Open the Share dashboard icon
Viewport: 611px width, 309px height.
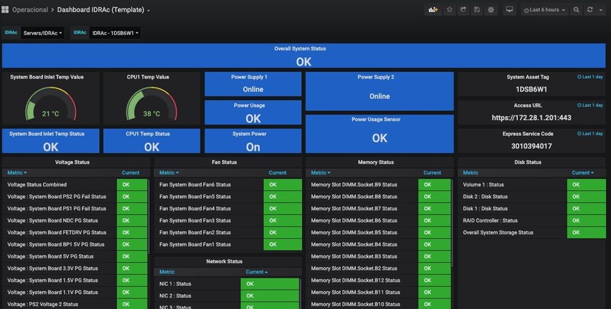pos(463,10)
